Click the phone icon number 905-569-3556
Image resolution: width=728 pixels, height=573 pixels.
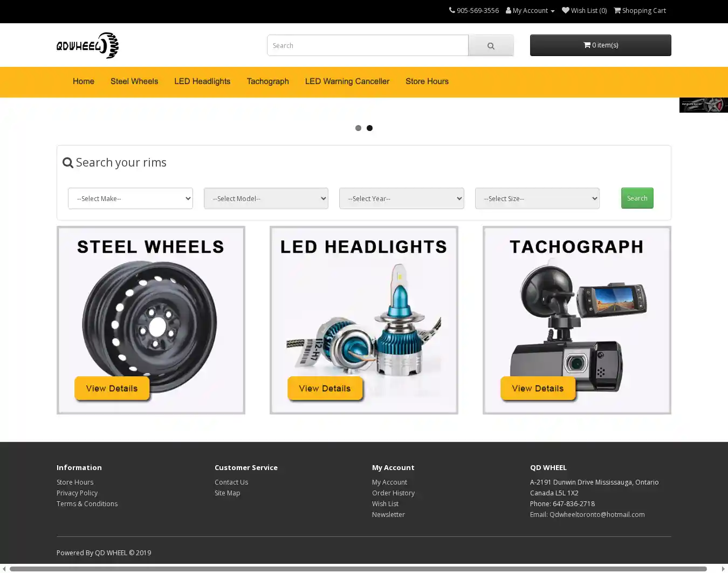pos(474,11)
